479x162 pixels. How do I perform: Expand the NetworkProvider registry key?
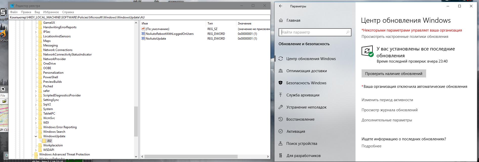pos(36,59)
